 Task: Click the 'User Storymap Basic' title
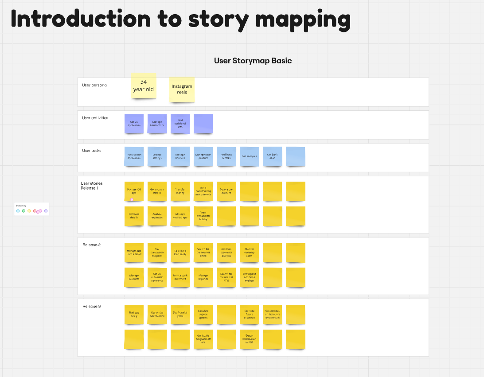(253, 61)
